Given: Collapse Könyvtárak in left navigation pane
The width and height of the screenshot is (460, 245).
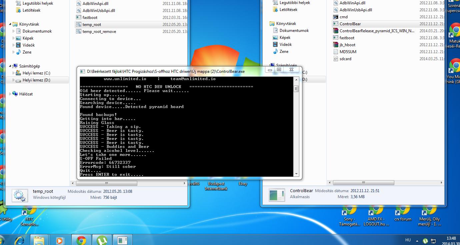Looking at the screenshot, I should click(x=10, y=24).
